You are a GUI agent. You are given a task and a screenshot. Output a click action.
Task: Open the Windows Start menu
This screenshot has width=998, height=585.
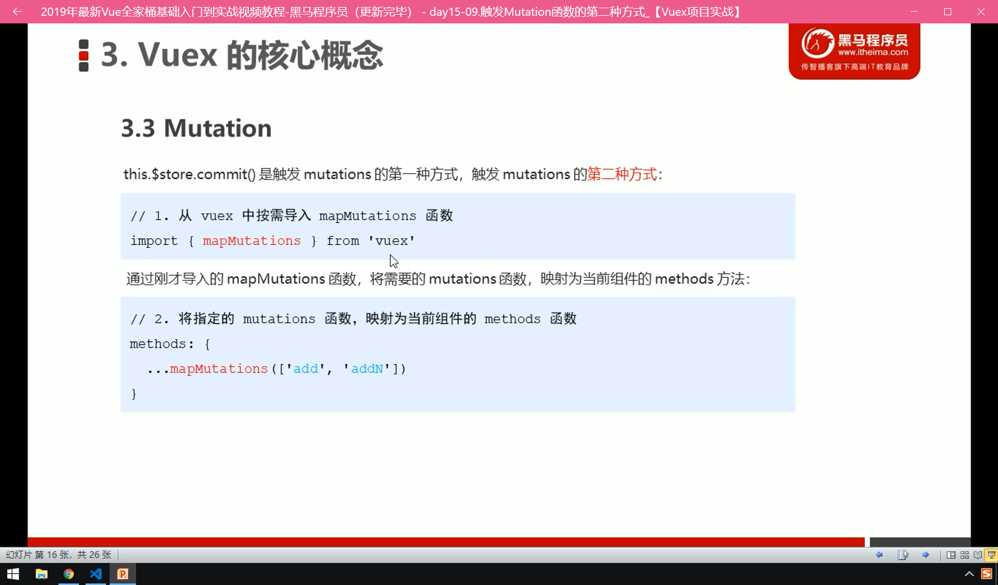click(x=13, y=574)
